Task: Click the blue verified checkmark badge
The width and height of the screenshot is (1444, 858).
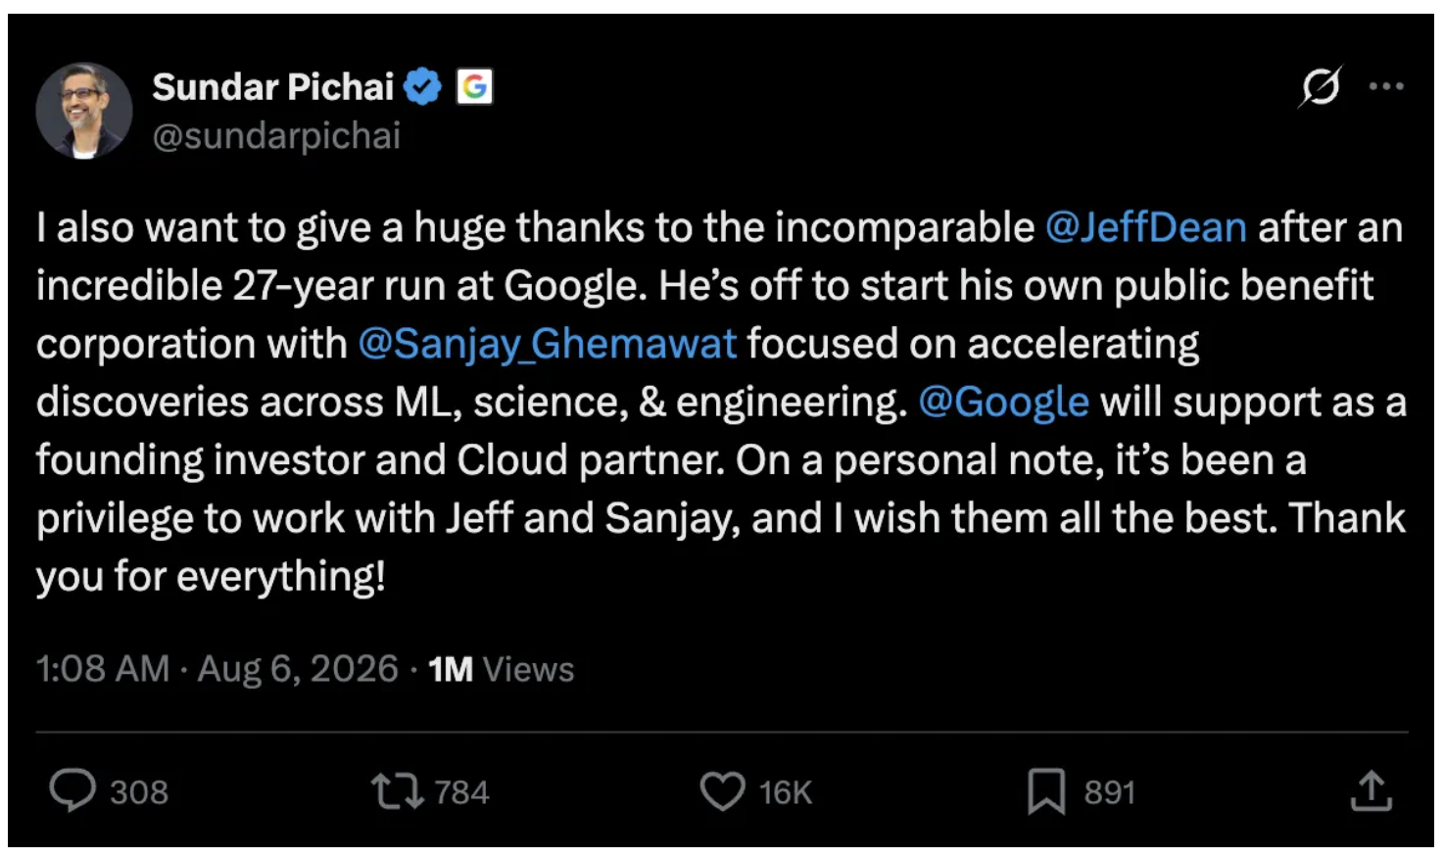Action: pyautogui.click(x=423, y=87)
